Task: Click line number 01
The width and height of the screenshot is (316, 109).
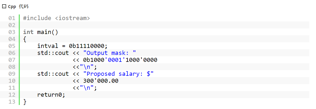Action: (x=12, y=18)
